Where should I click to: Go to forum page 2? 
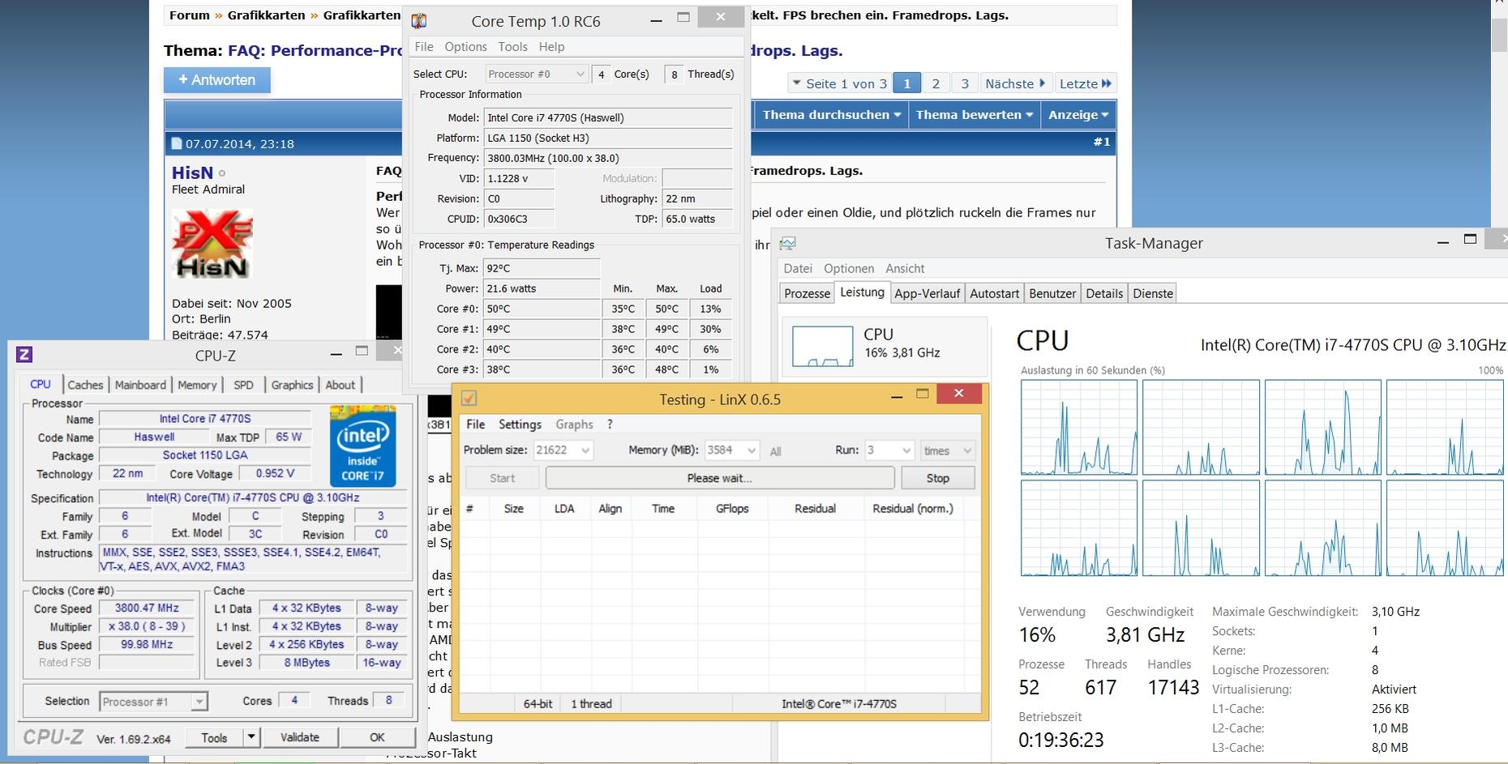(x=936, y=83)
